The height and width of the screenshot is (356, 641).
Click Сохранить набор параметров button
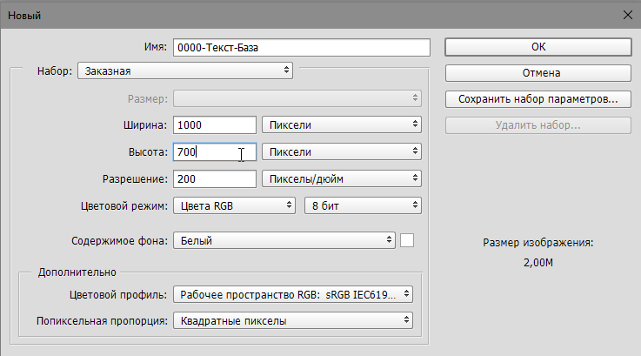pos(538,99)
